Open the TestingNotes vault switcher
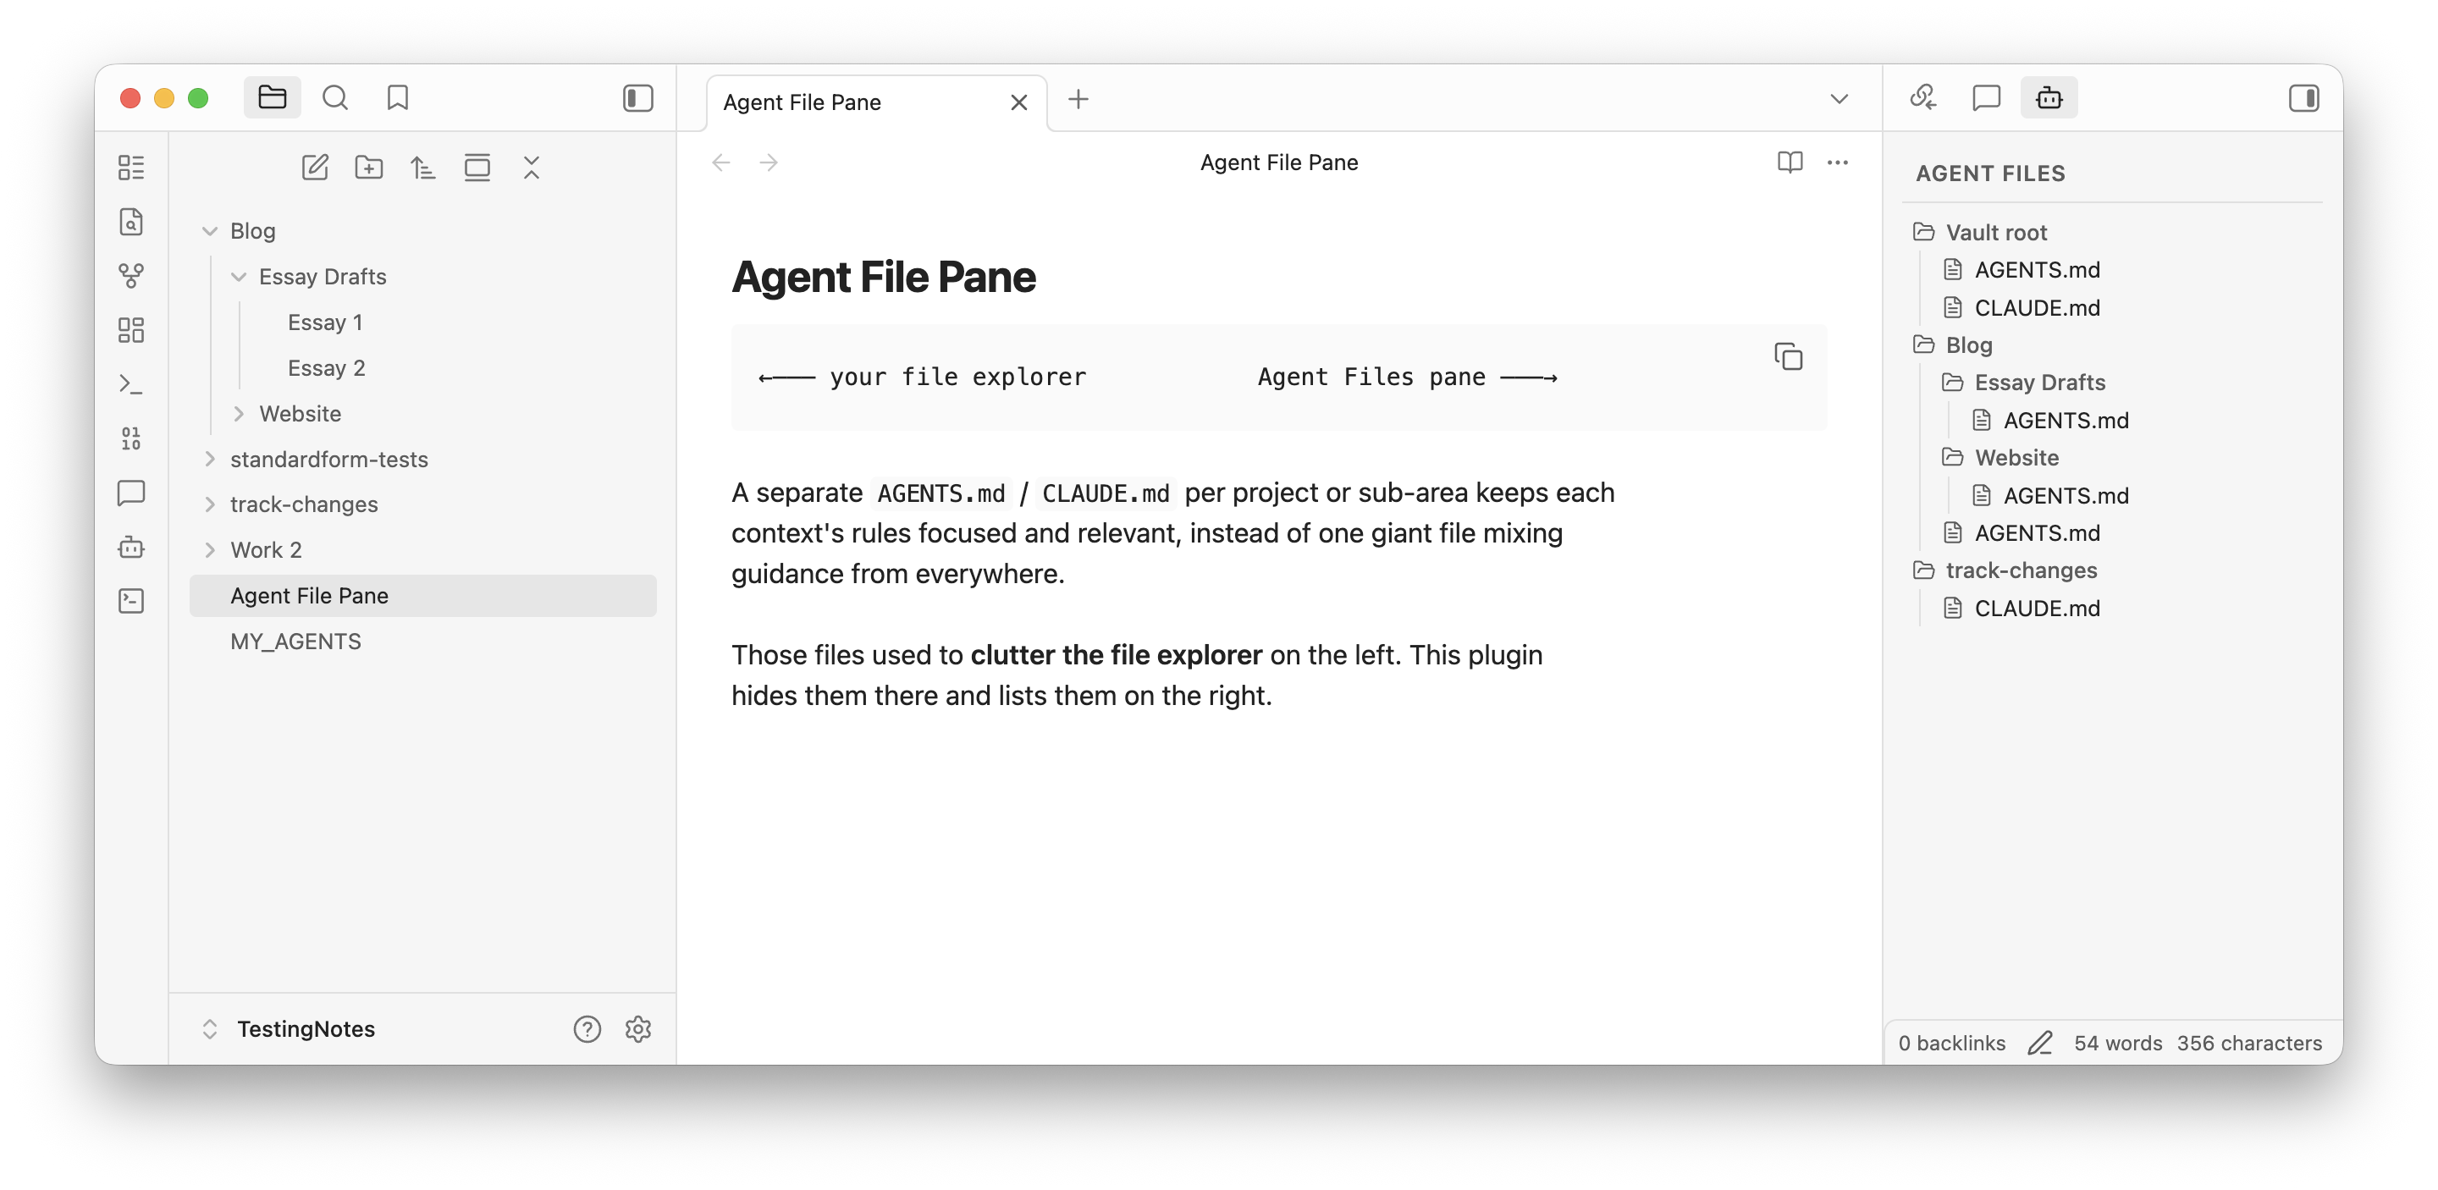Screen dimensions: 2438x1190 click(x=289, y=1028)
